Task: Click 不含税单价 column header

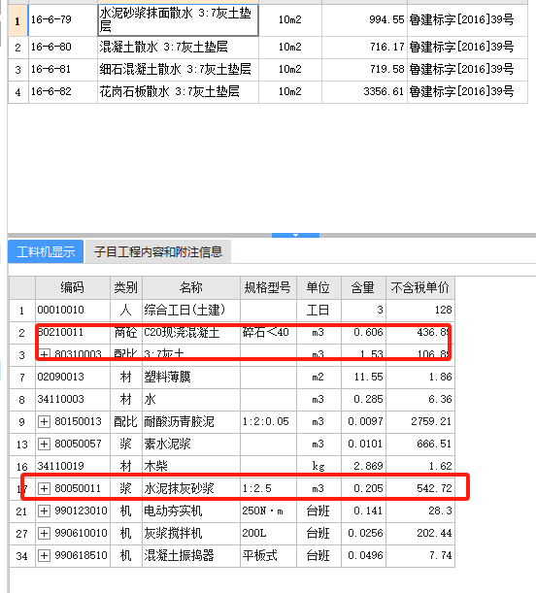Action: pyautogui.click(x=420, y=288)
